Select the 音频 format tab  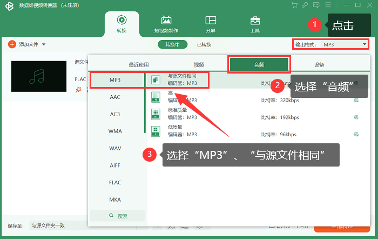[x=259, y=64]
